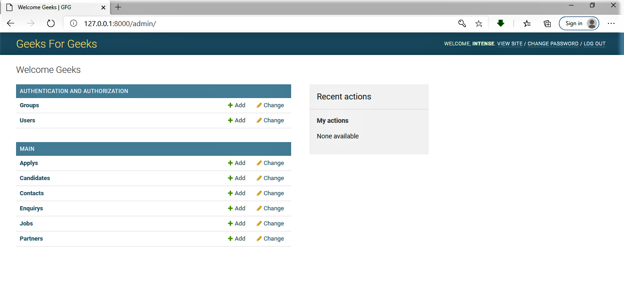Click Change for Partners
The width and height of the screenshot is (624, 302).
271,239
